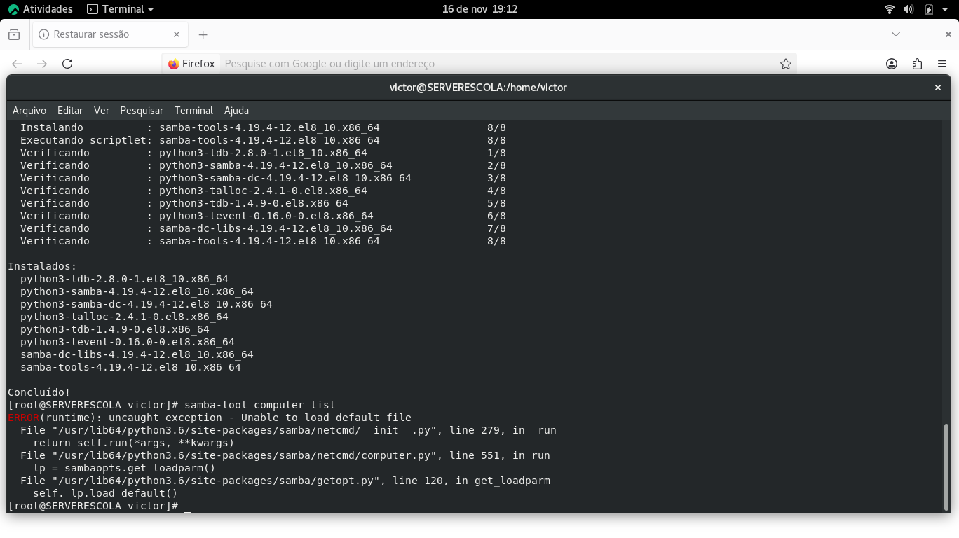Screen dimensions: 959x538
Task: Click the terminal vertical scrollbar thumb
Action: coord(945,466)
